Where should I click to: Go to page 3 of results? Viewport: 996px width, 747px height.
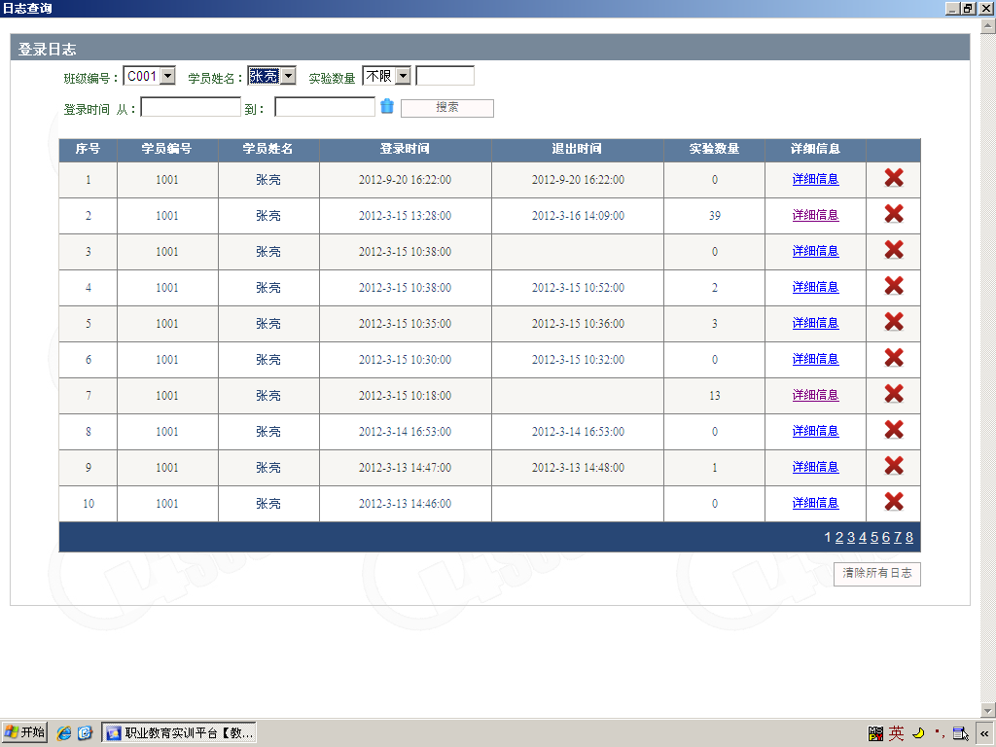(x=851, y=537)
